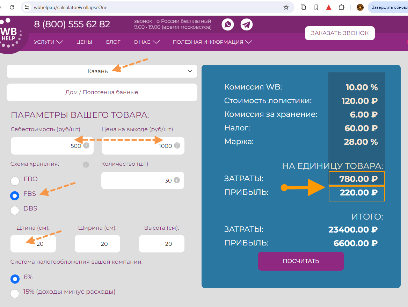This screenshot has width=408, height=307.
Task: Click the per-unit Затраты value 780.00 ₽
Action: [x=358, y=179]
